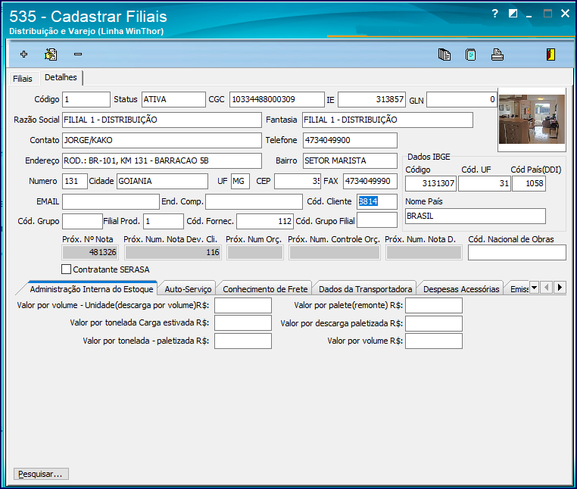This screenshot has width=577, height=489.
Task: Click the Valor por volume - Unidade field
Action: pos(243,305)
